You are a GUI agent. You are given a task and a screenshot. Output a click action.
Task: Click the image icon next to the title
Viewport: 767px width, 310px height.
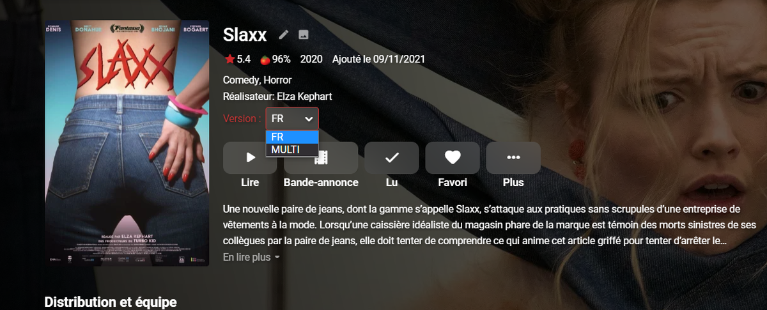click(304, 35)
